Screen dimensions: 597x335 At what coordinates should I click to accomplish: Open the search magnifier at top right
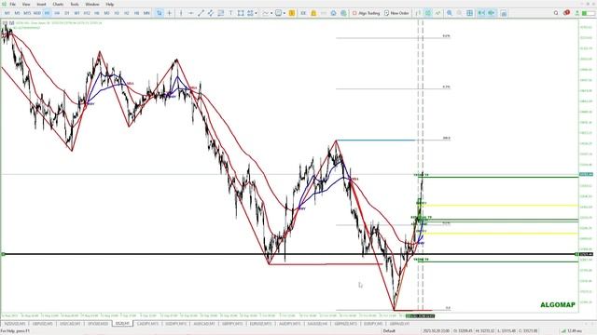[556, 13]
